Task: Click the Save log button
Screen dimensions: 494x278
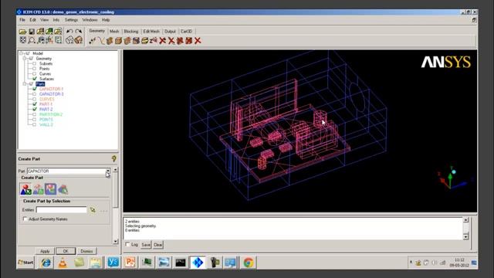Action: pyautogui.click(x=146, y=245)
